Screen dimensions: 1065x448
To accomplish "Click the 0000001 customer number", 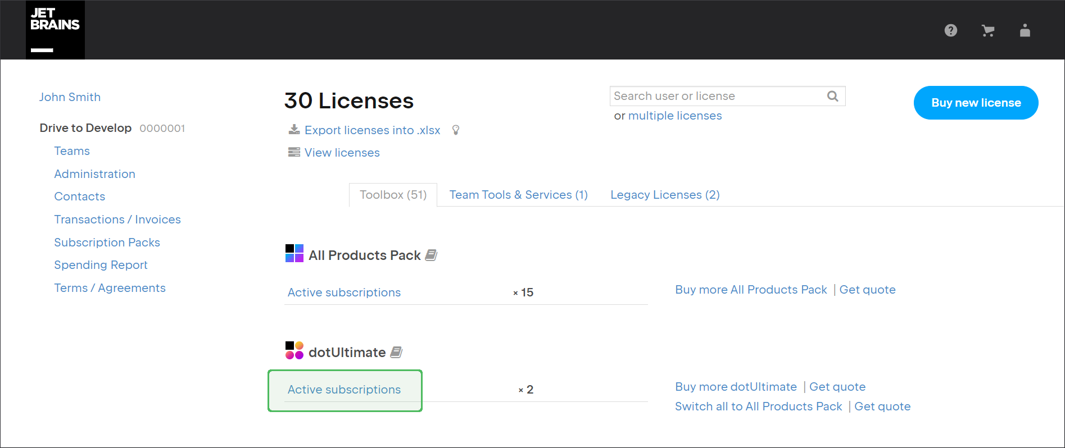I will coord(162,129).
